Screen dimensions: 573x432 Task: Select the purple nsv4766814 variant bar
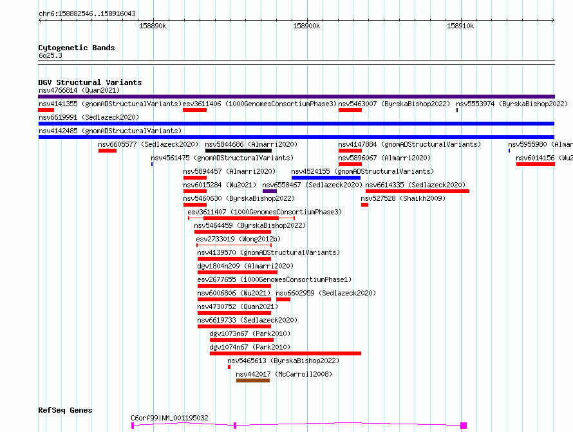tap(296, 97)
